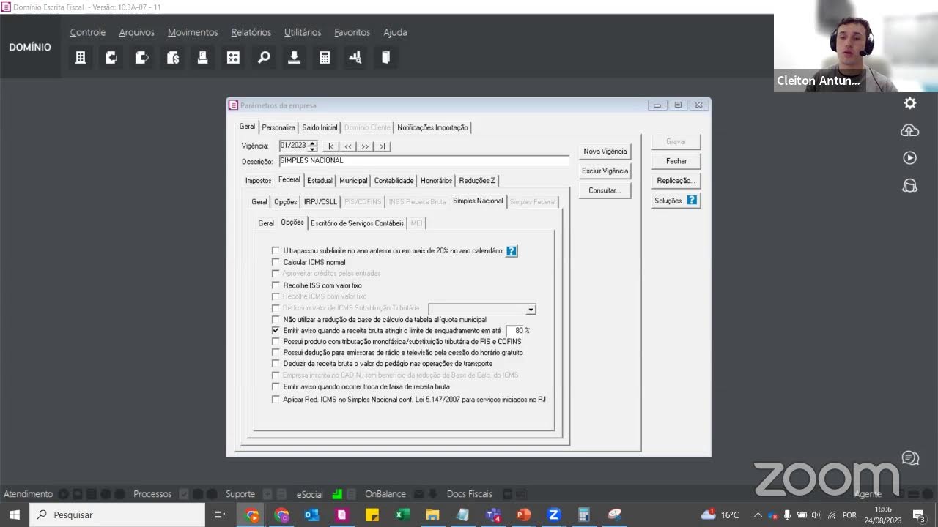Screen dimensions: 938x527
Task: Click the Fechar button
Action: [x=676, y=161]
